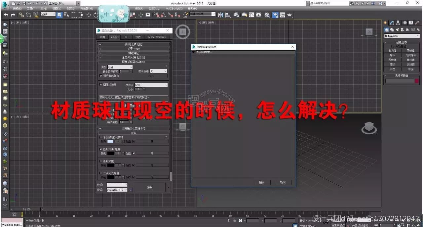Open the sampler 类型 dropdown

(120, 67)
